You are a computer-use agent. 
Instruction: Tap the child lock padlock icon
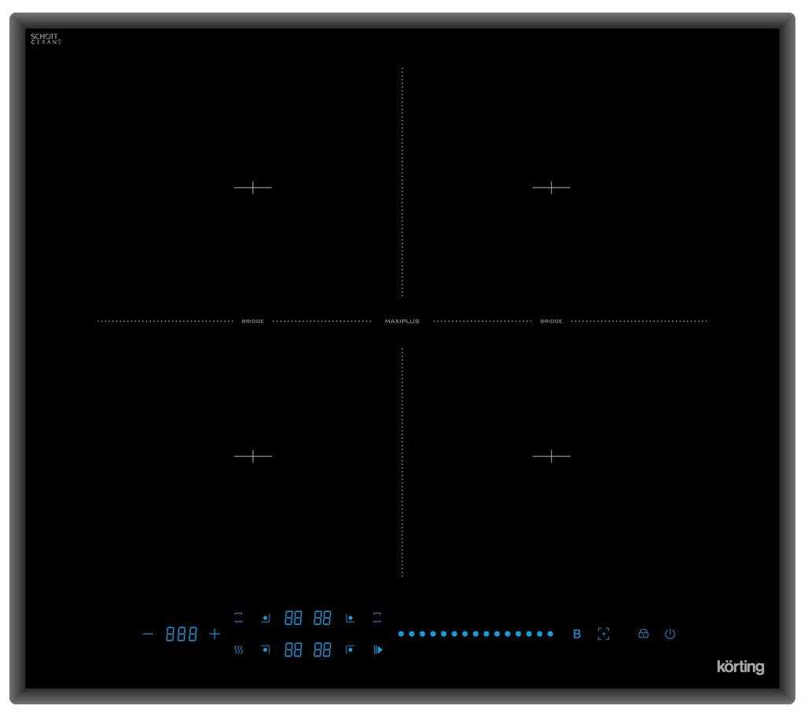coord(643,634)
